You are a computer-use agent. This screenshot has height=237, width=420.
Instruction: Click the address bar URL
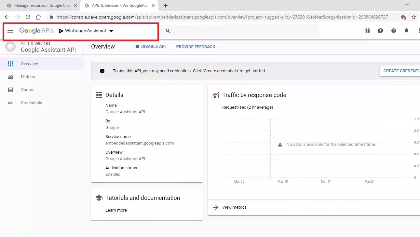click(x=222, y=17)
